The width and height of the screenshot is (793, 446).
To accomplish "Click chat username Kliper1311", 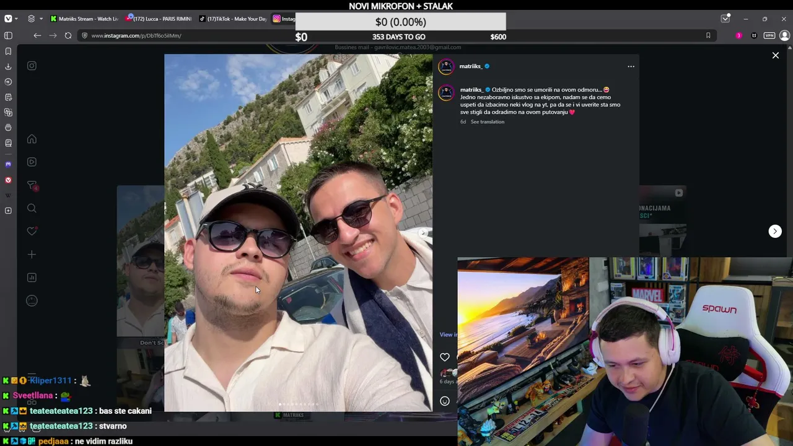I will pyautogui.click(x=51, y=380).
